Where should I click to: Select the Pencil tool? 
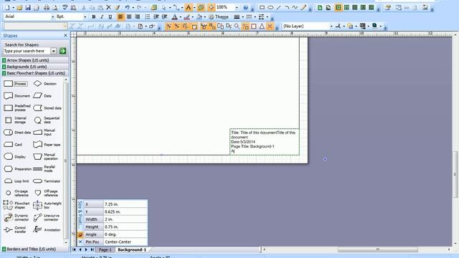(x=303, y=8)
